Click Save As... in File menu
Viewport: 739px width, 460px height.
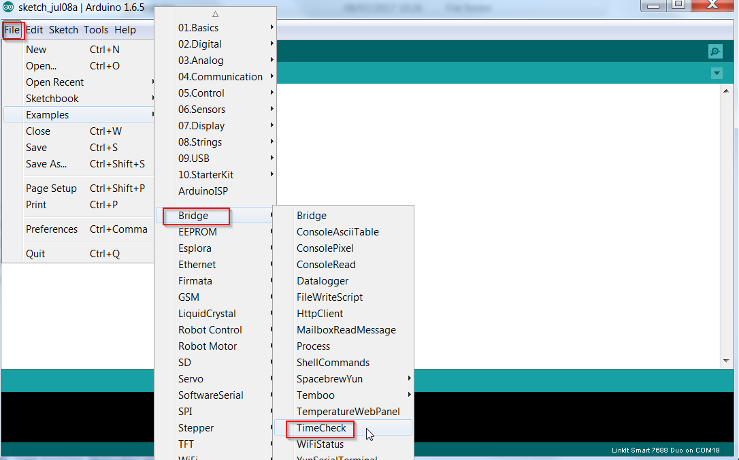46,164
